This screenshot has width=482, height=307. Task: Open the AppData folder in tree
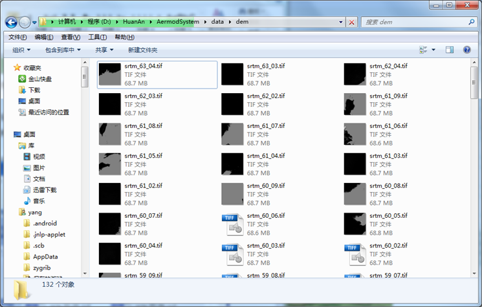45,256
